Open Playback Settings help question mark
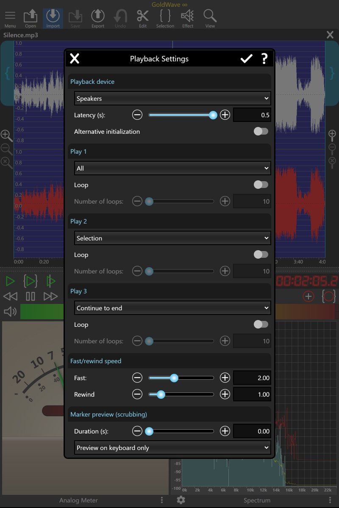The width and height of the screenshot is (339, 508). click(x=264, y=59)
